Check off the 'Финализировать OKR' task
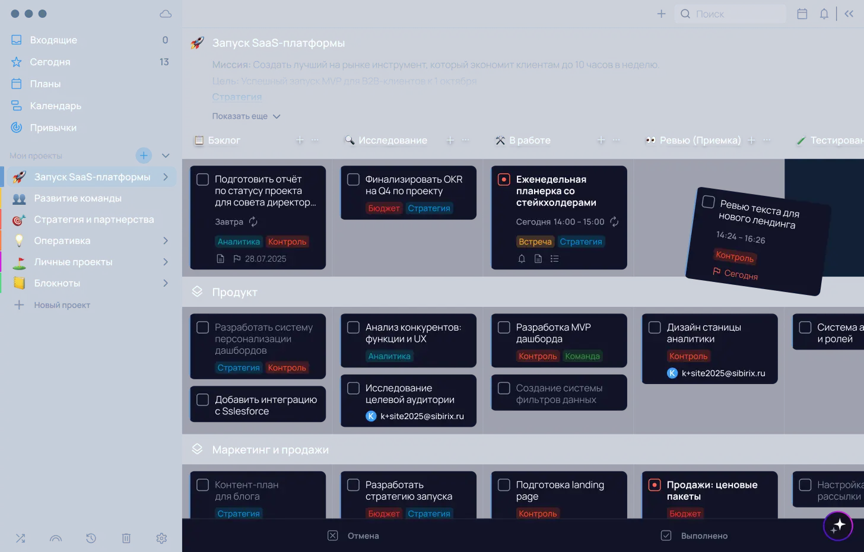Viewport: 864px width, 552px height. [353, 179]
